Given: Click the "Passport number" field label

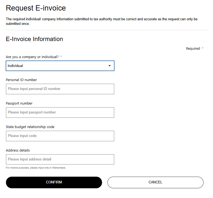Looking at the screenshot, I should [x=19, y=103].
